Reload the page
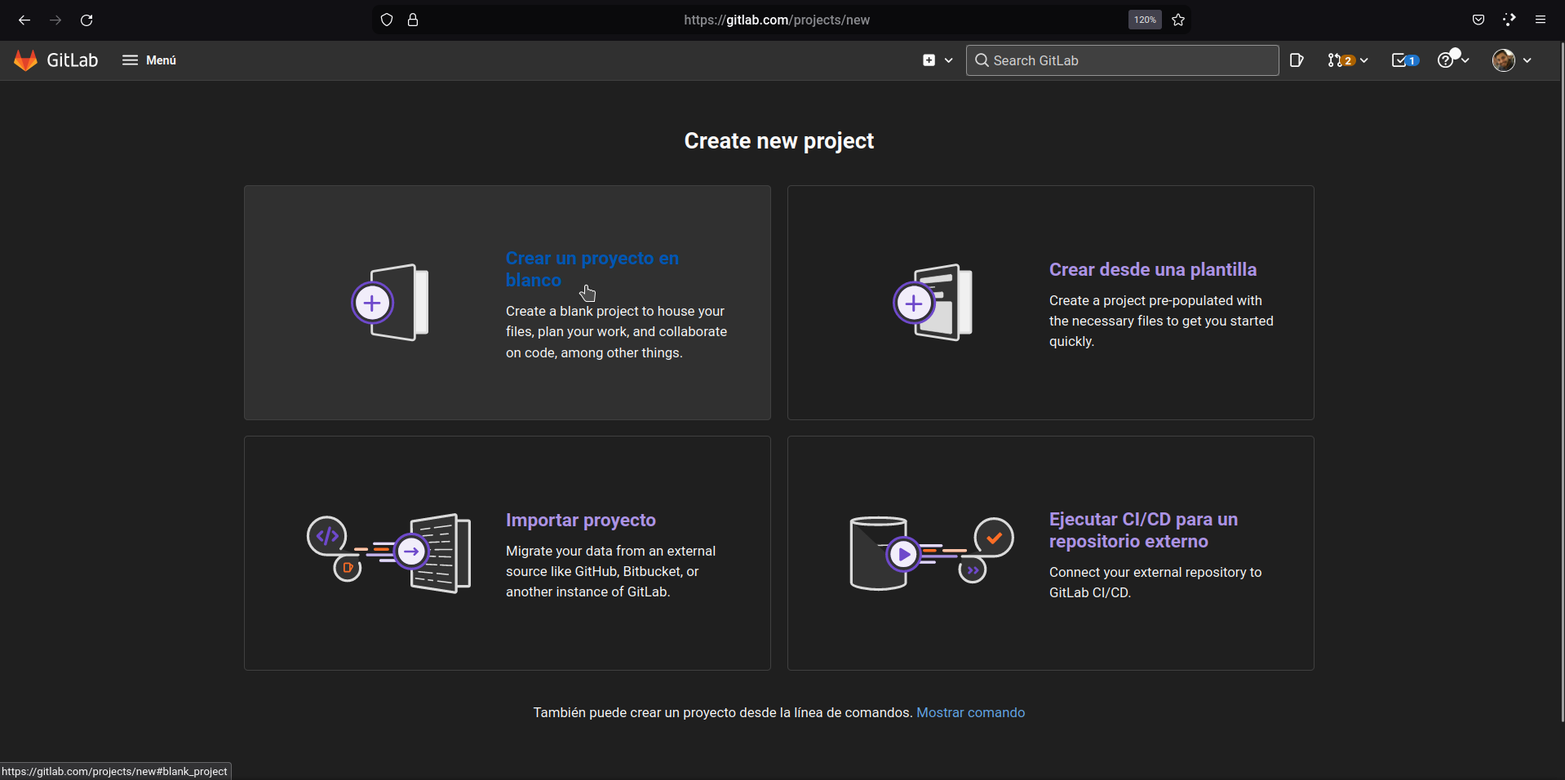The width and height of the screenshot is (1565, 780). click(x=86, y=20)
